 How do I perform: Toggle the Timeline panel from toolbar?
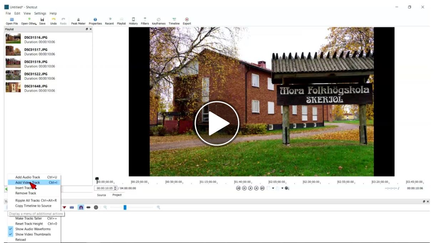coord(174,21)
